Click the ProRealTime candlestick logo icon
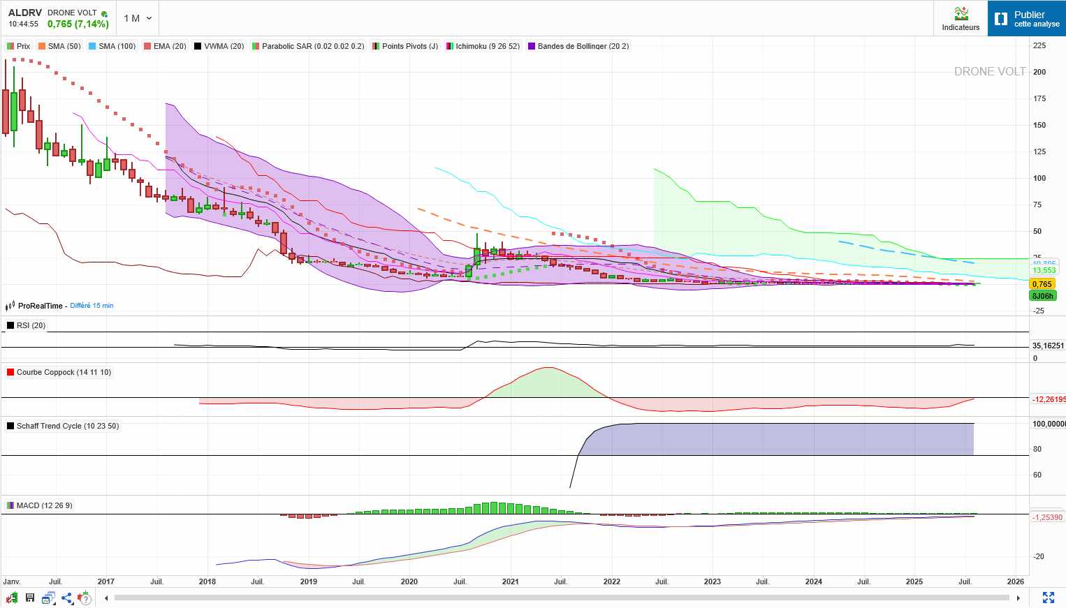The height and width of the screenshot is (608, 1066). (10, 306)
